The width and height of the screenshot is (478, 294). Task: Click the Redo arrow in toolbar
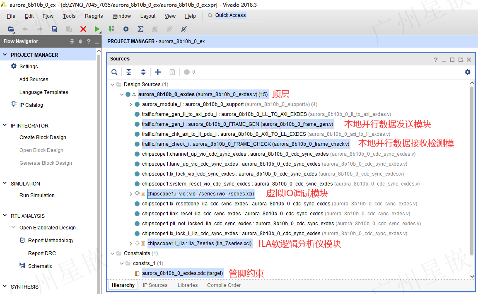[x=40, y=29]
